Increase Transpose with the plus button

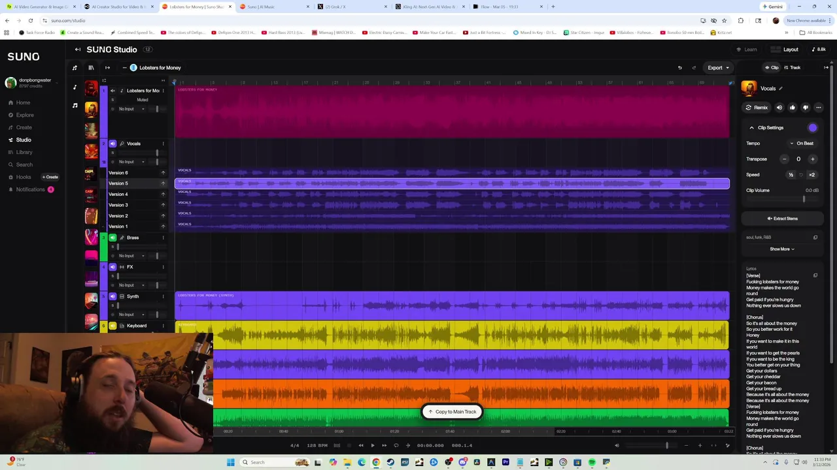coord(812,159)
